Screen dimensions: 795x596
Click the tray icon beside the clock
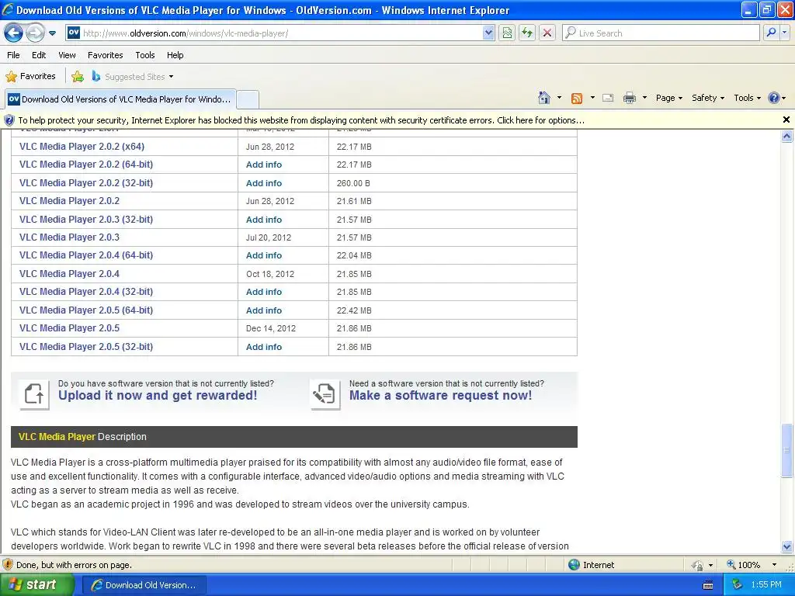pyautogui.click(x=738, y=584)
